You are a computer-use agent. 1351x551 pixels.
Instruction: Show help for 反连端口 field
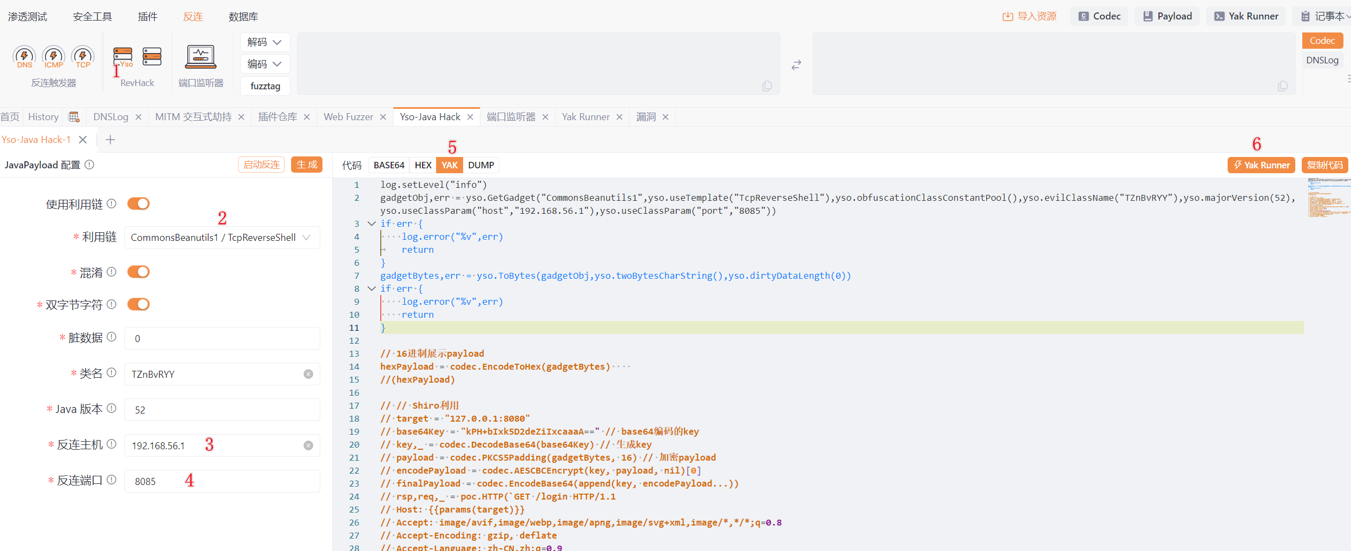[x=111, y=480]
